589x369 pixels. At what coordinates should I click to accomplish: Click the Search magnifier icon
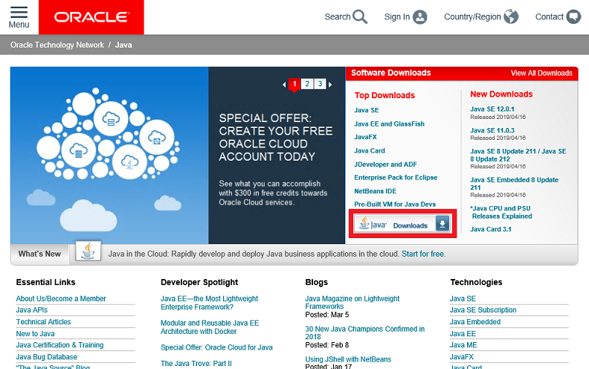pos(360,17)
